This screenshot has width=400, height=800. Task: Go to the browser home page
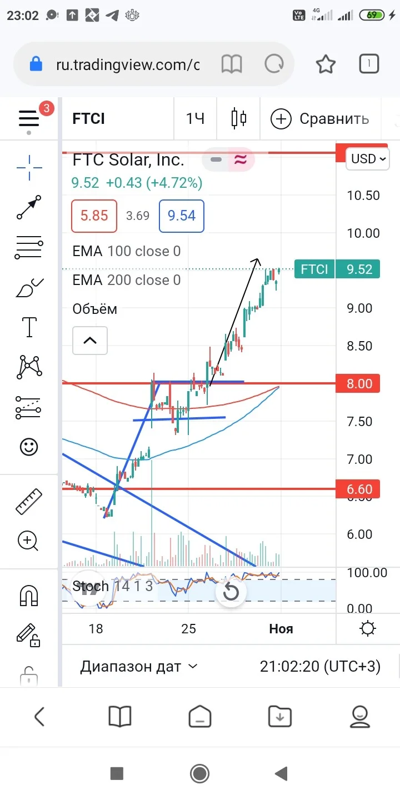(x=200, y=717)
